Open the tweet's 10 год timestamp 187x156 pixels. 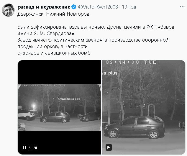pos(129,7)
